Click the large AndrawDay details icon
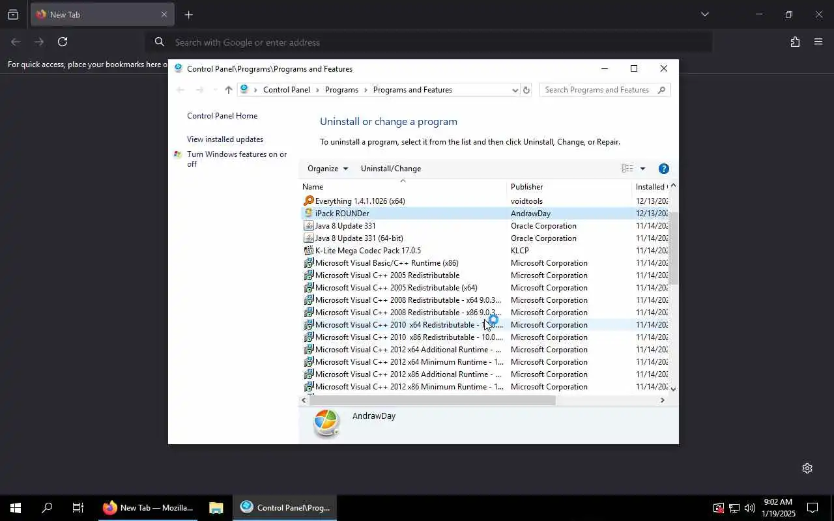 click(326, 423)
